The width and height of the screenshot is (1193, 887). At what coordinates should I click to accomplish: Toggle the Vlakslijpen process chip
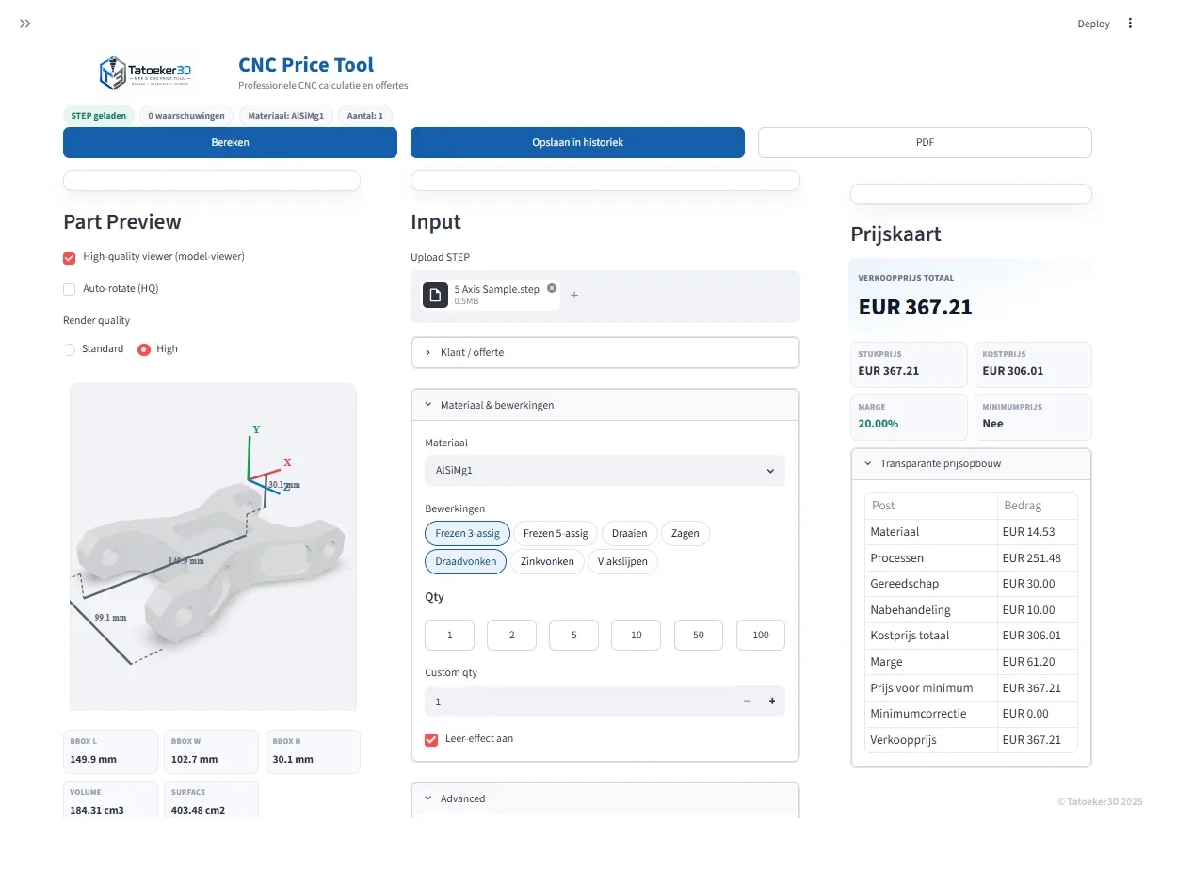(x=623, y=562)
